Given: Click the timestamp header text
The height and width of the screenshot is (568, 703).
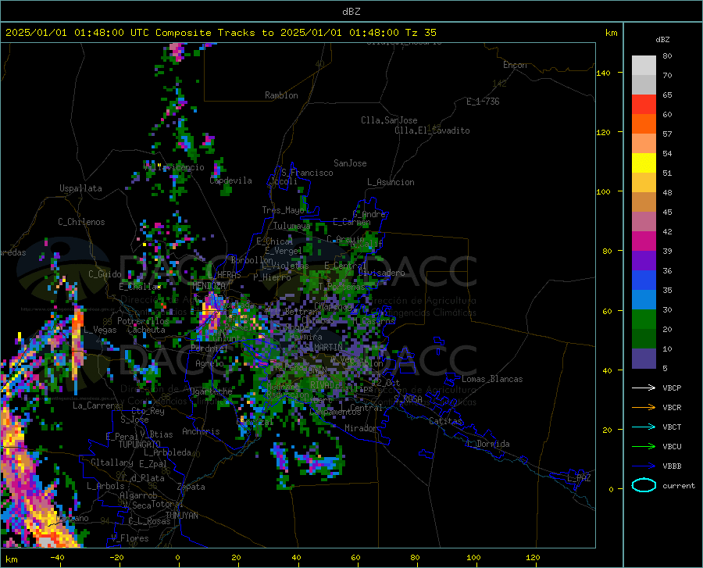Looking at the screenshot, I should point(220,33).
